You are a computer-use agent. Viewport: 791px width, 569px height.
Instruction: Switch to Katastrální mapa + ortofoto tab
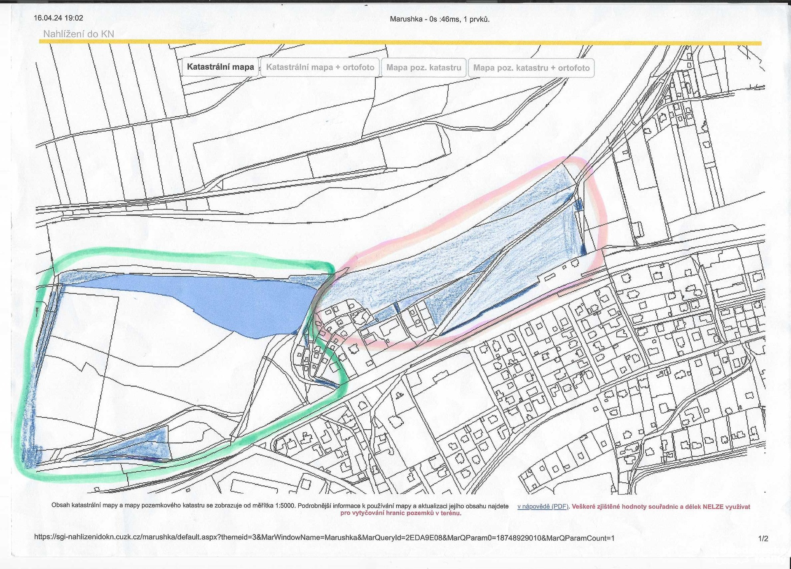(320, 67)
